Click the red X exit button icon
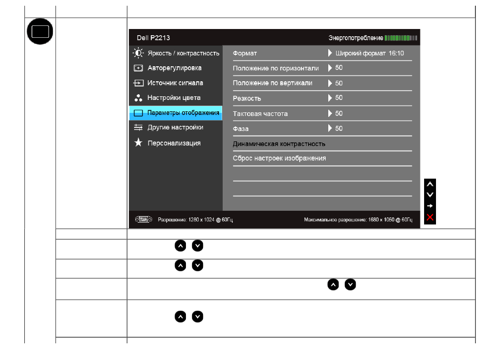The image size is (494, 349). click(x=430, y=217)
